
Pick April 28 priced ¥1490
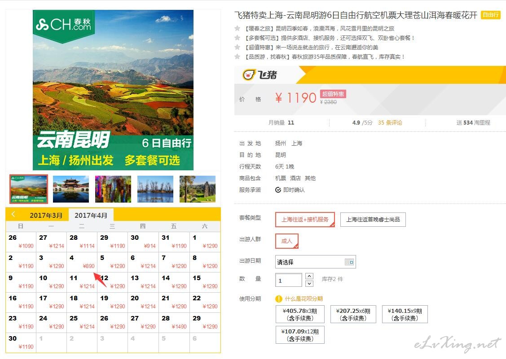pyautogui.click(x=174, y=322)
